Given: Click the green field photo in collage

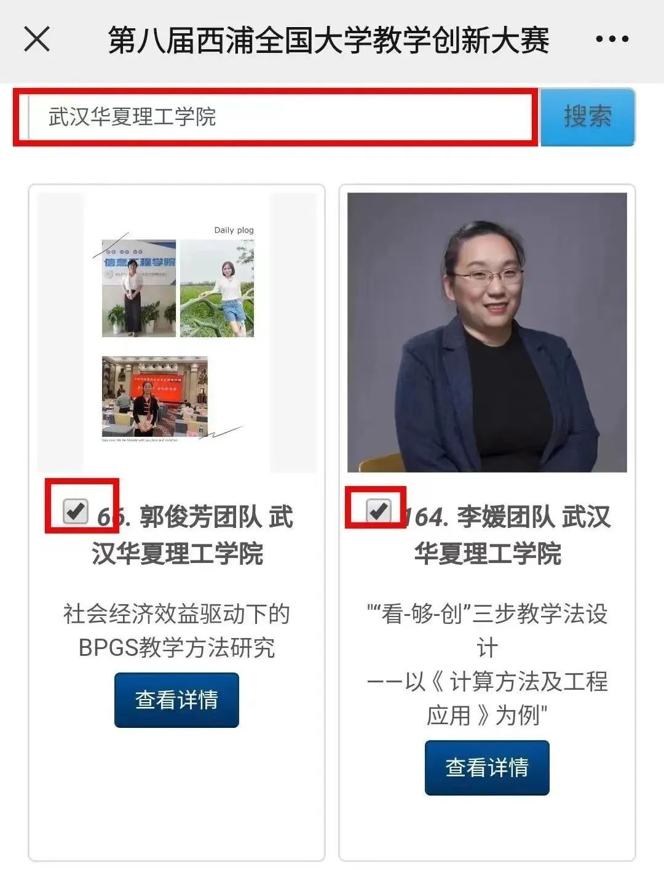Looking at the screenshot, I should coord(217,289).
